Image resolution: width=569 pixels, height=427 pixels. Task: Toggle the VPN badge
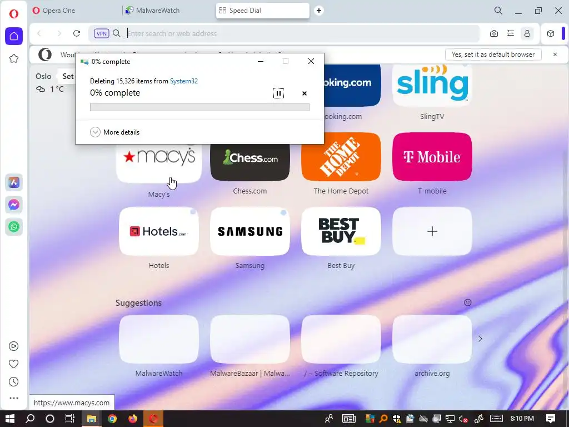pos(102,33)
